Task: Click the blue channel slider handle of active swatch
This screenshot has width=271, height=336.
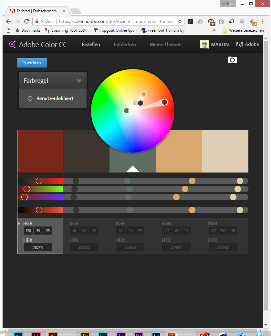Action: pyautogui.click(x=25, y=197)
